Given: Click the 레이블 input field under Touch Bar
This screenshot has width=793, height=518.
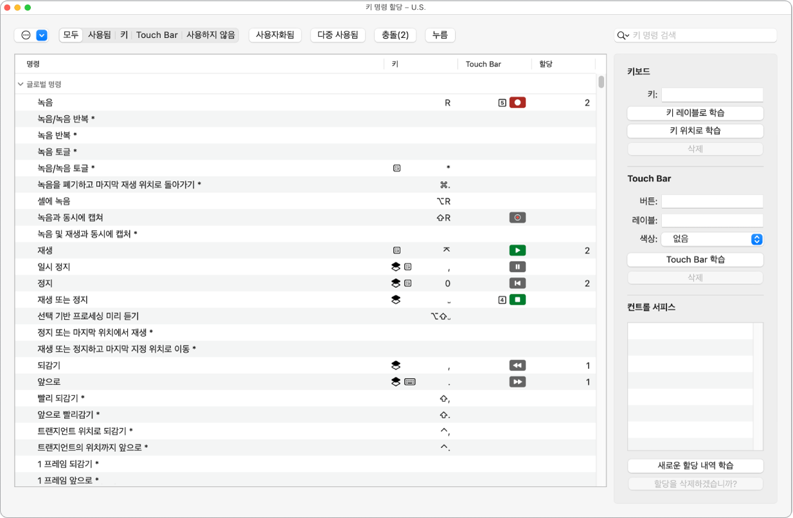Looking at the screenshot, I should (x=713, y=220).
